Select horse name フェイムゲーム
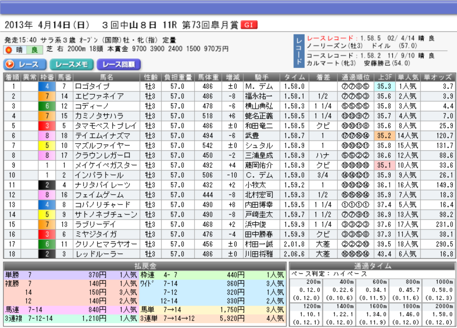457x328 pixels. point(99,195)
